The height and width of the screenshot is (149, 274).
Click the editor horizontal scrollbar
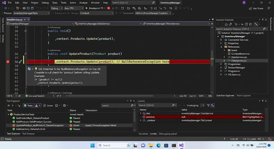pyautogui.click(x=111, y=96)
